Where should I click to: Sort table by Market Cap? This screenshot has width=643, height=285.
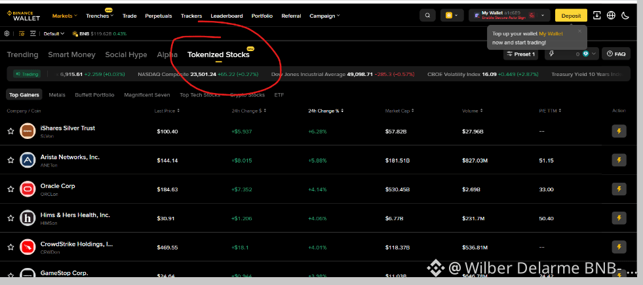click(x=399, y=111)
